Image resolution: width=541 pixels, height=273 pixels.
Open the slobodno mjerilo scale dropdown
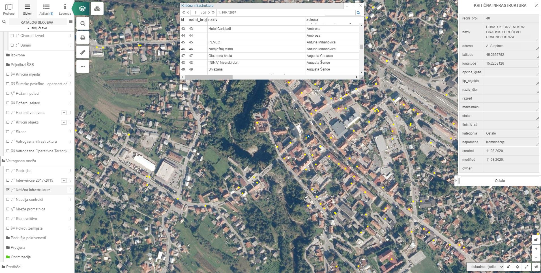coord(485,267)
